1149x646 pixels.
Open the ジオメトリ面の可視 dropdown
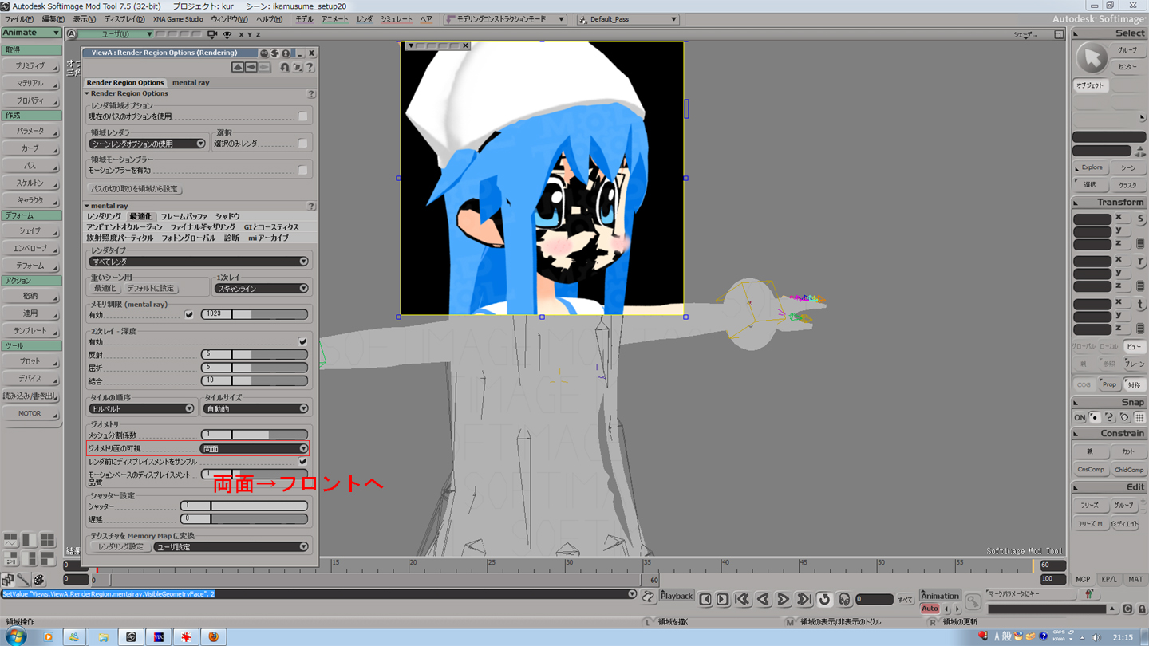tap(254, 449)
